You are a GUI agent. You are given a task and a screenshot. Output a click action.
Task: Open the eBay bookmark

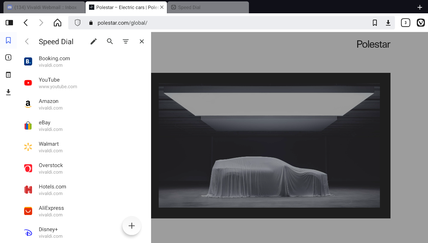coord(84,126)
